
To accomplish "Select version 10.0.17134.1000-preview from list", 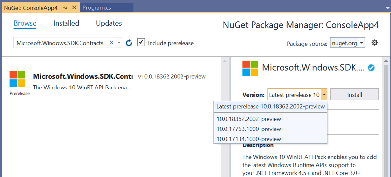I will coord(270,139).
